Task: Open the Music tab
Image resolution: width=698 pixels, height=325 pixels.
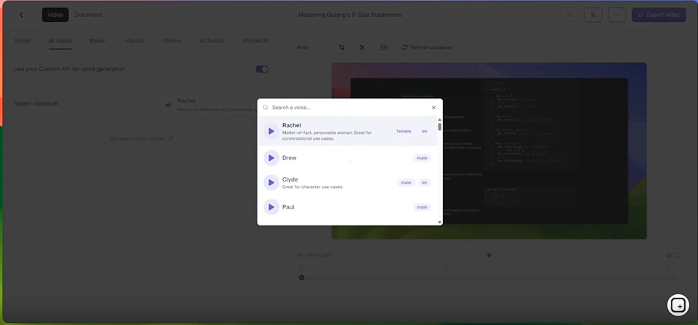Action: click(x=98, y=40)
